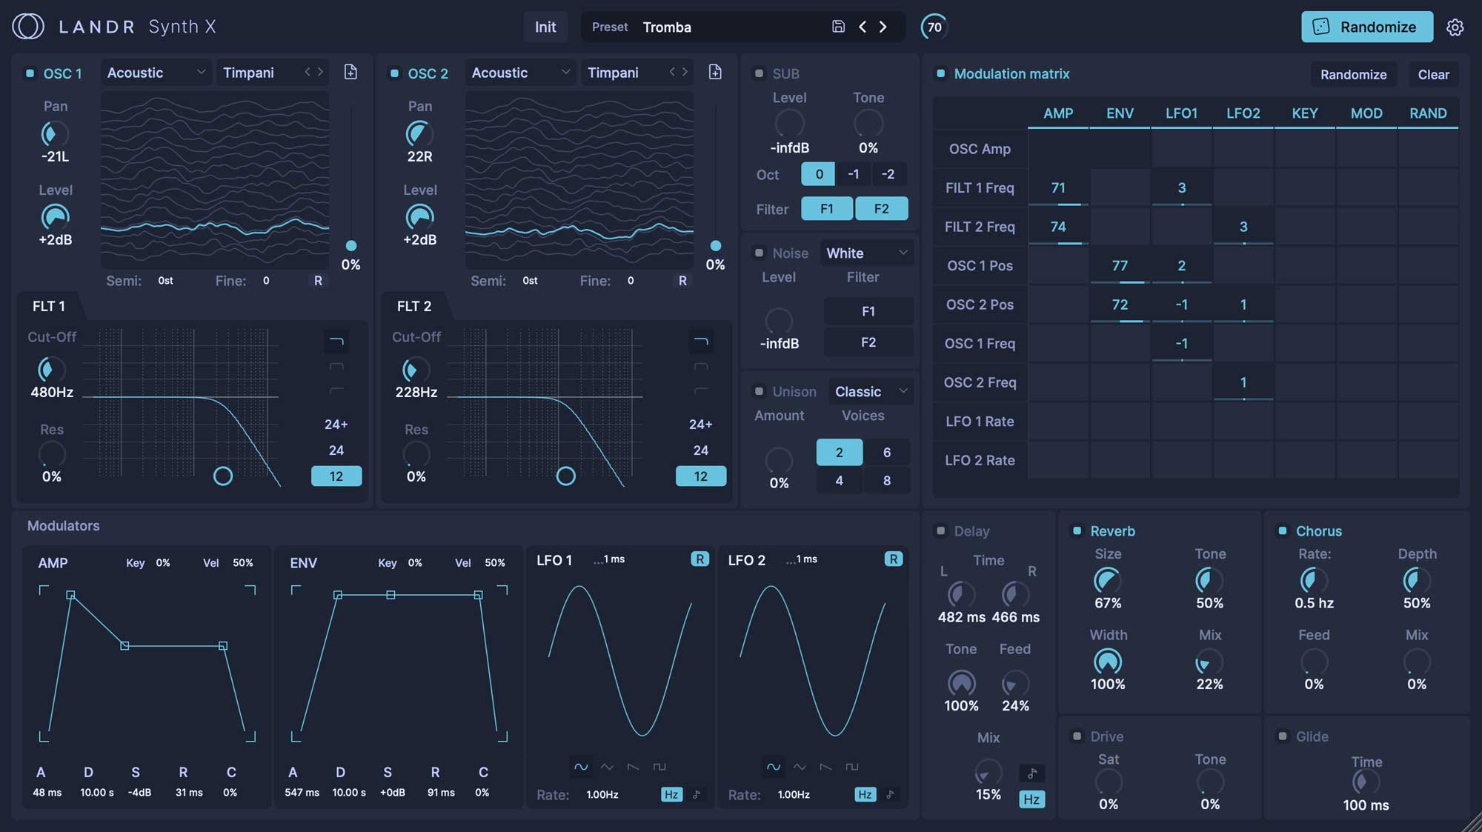Viewport: 1482px width, 832px height.
Task: Enable Unison
Action: tap(759, 391)
